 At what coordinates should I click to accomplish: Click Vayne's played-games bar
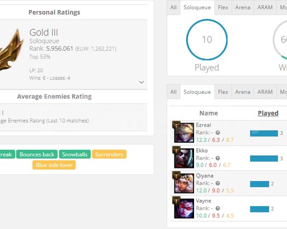coord(260,209)
